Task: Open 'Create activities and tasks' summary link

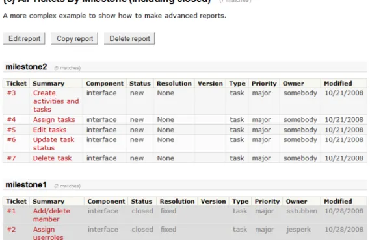Action: [x=56, y=101]
